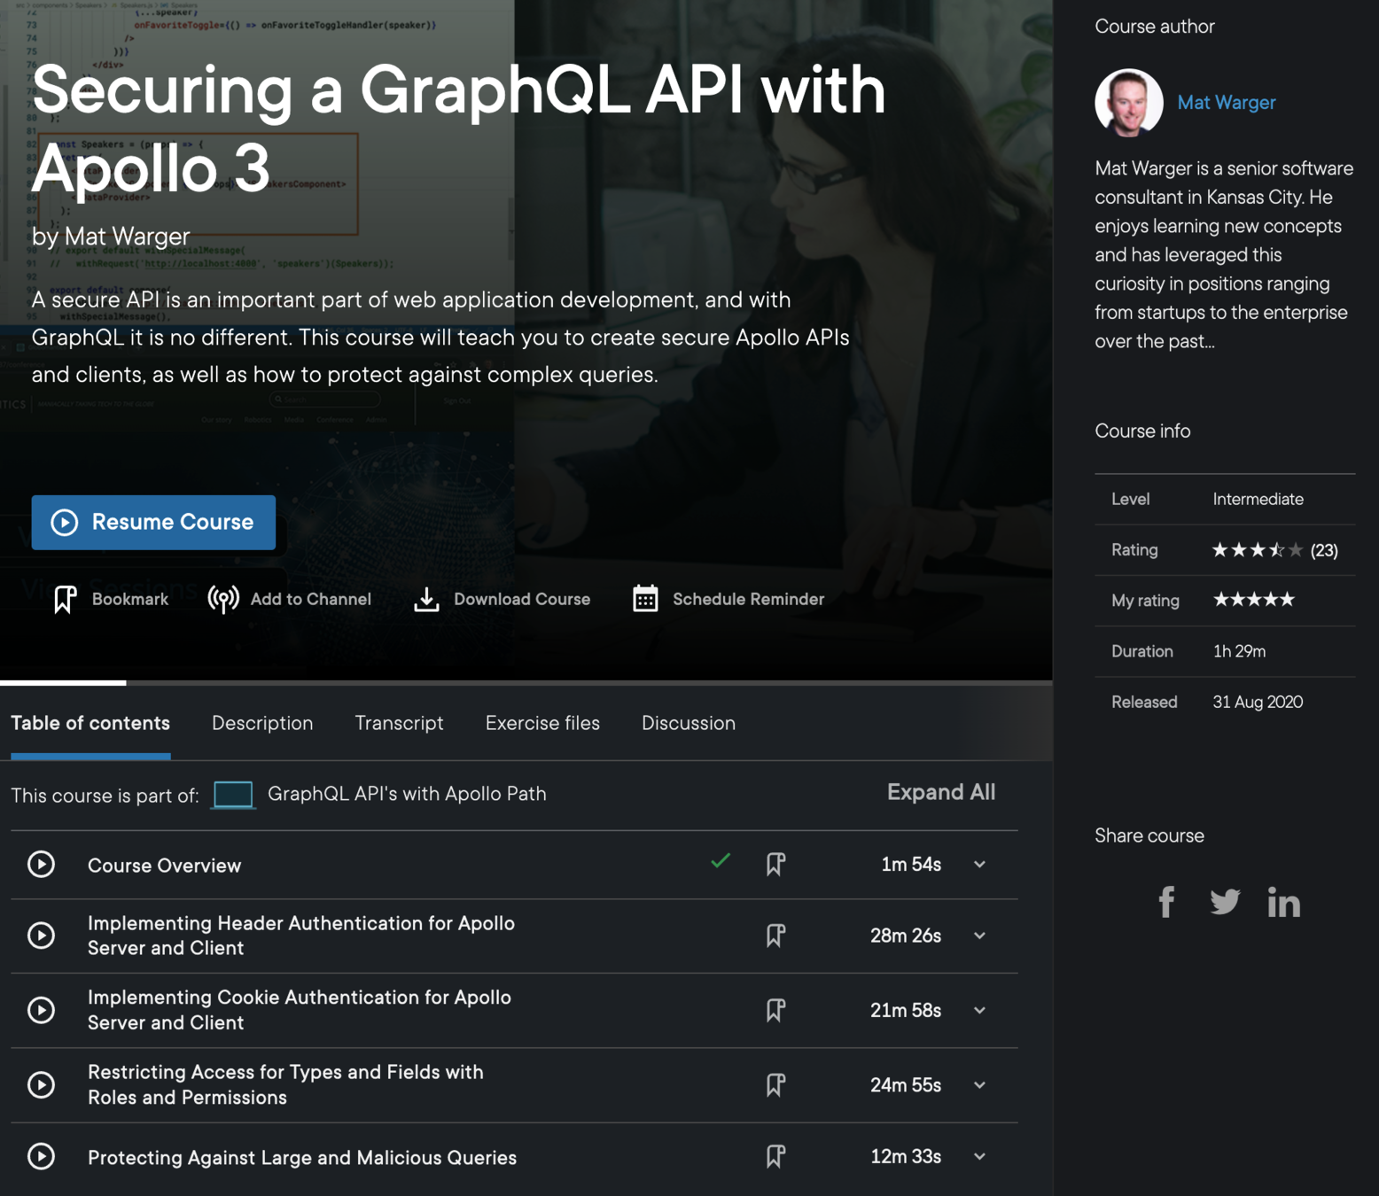Viewport: 1379px width, 1196px height.
Task: Click the Add to Channel label
Action: (311, 599)
